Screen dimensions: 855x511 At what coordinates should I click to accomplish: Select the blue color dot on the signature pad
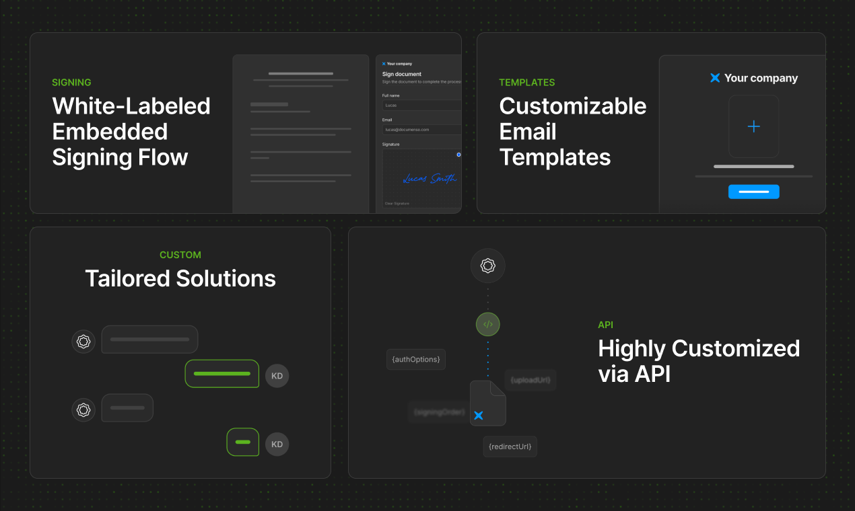pyautogui.click(x=458, y=155)
